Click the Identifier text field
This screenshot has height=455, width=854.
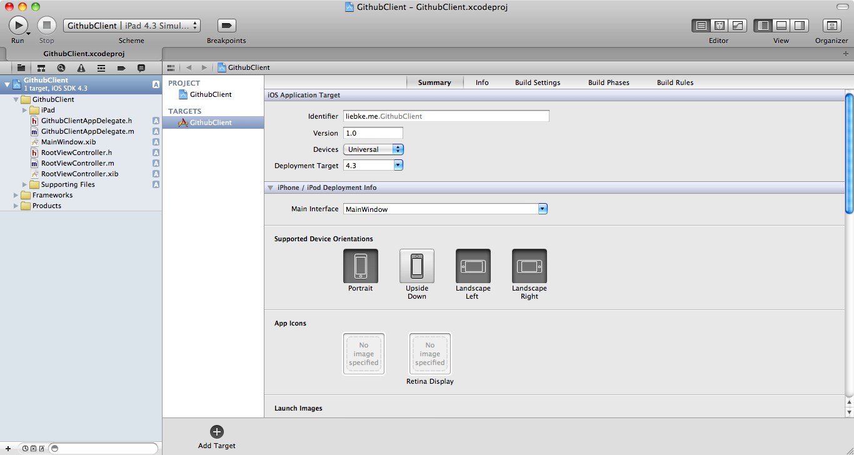tap(446, 116)
